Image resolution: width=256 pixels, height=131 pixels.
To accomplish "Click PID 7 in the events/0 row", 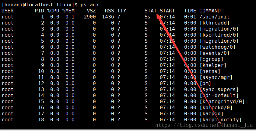I will (x=43, y=53).
